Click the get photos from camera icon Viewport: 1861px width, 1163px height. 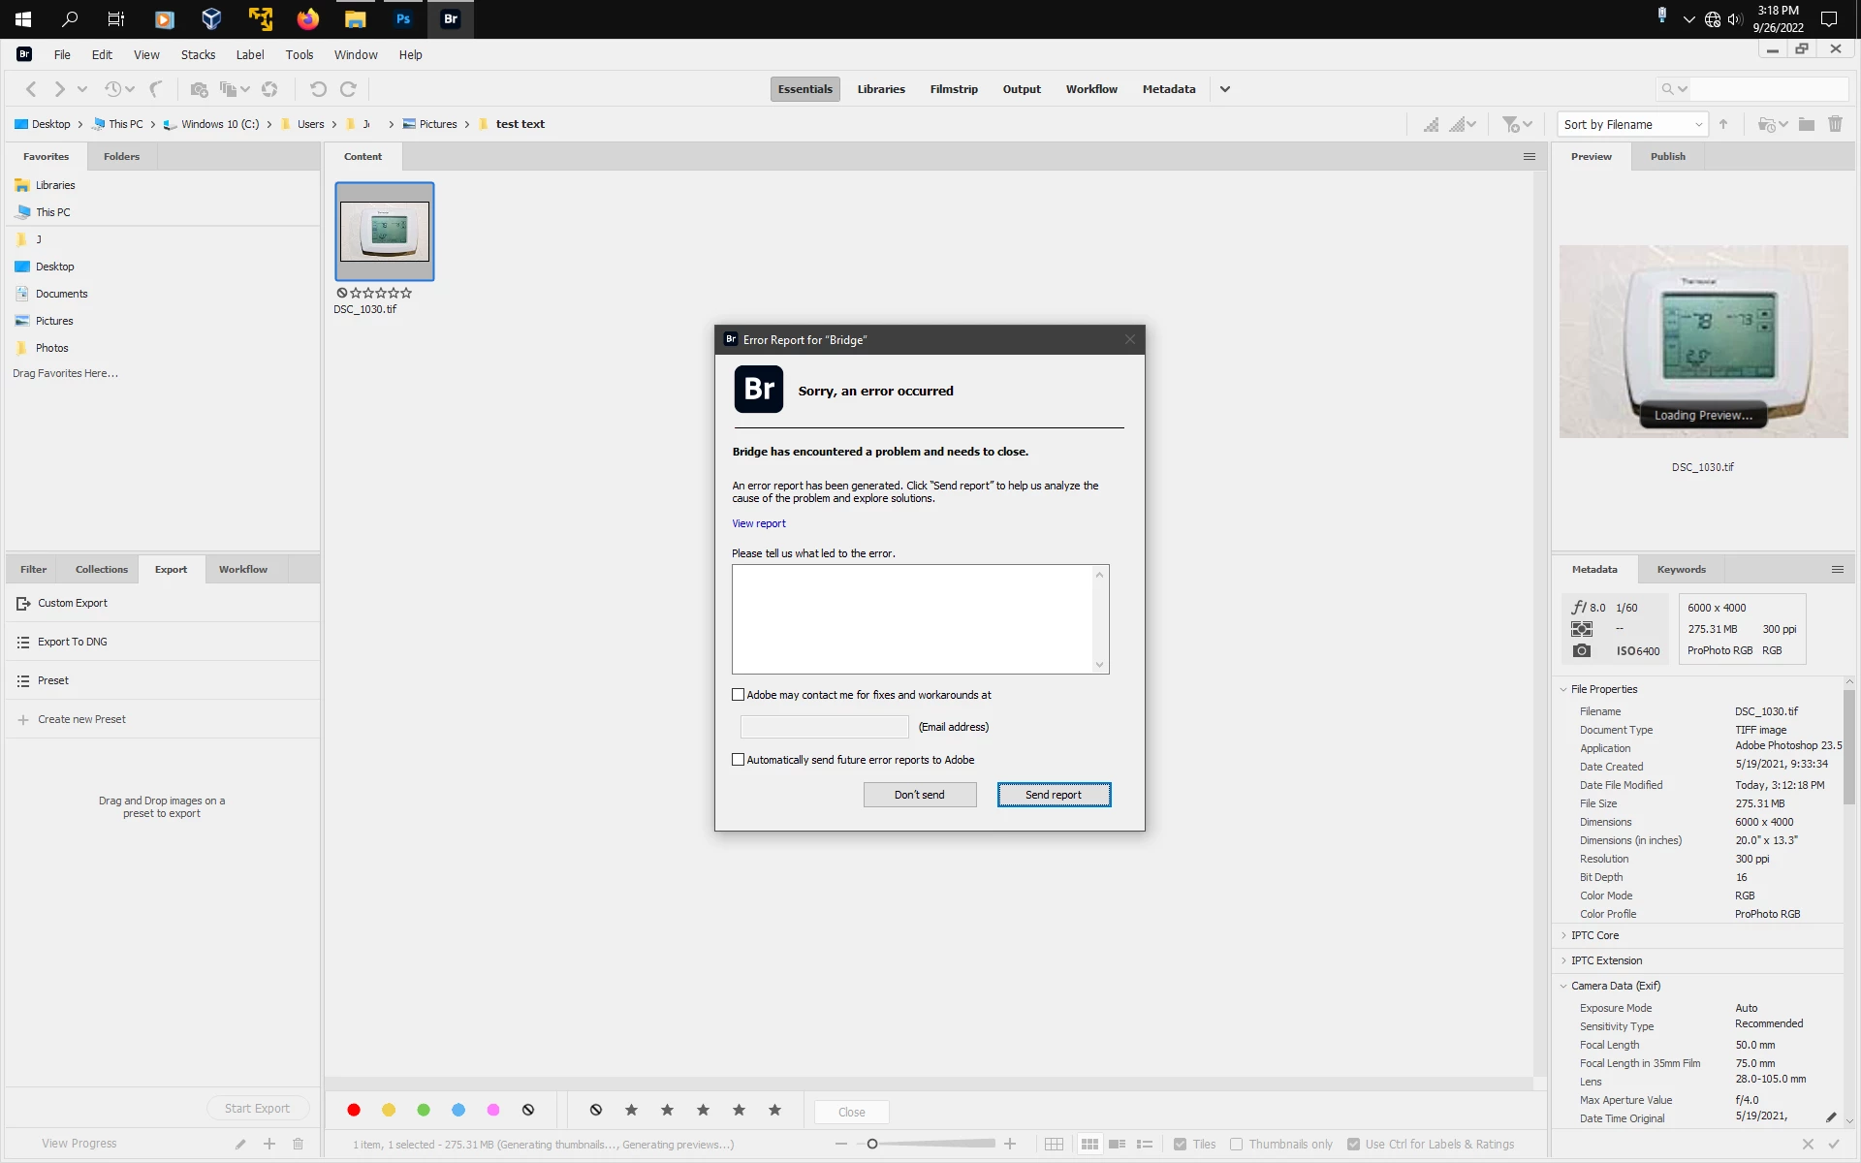[x=199, y=89]
